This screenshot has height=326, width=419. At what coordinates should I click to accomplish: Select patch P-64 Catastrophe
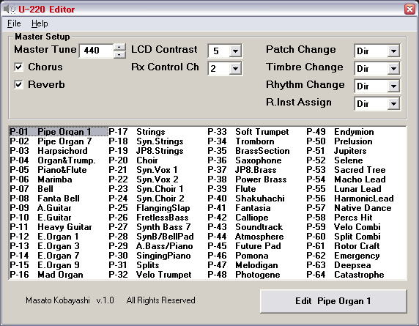356,275
